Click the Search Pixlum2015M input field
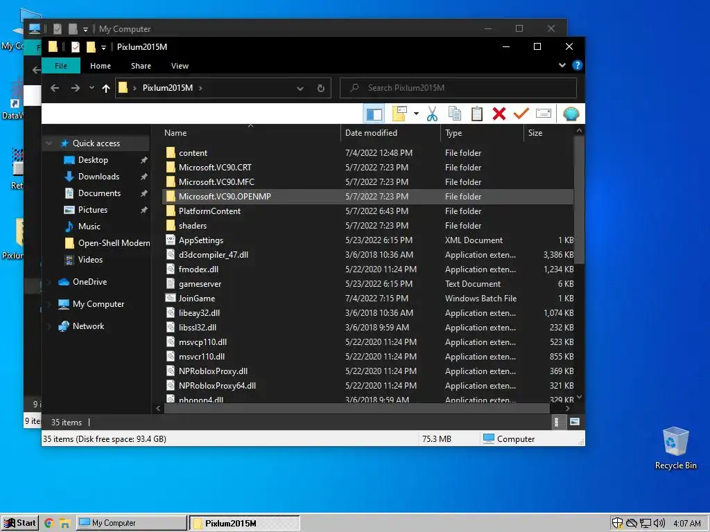This screenshot has width=710, height=532. click(458, 88)
